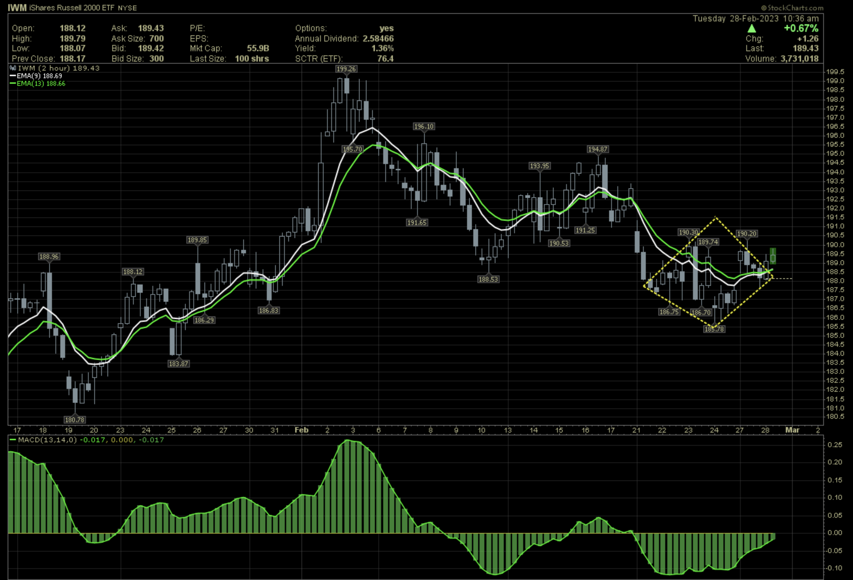Click the 191.65 swing low label

point(417,223)
